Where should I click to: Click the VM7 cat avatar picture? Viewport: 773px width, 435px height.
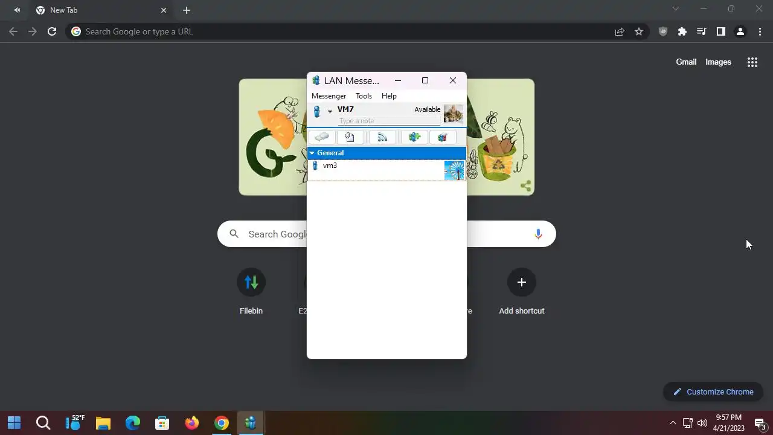pyautogui.click(x=454, y=114)
